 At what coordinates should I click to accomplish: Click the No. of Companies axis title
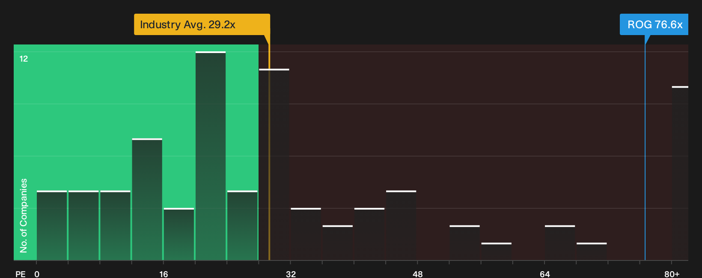24,216
